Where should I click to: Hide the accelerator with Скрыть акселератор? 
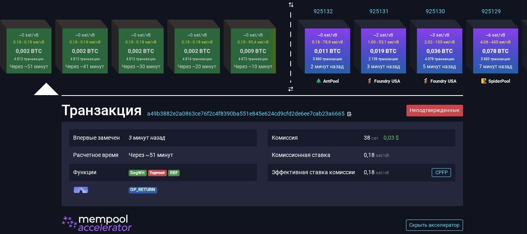pos(434,225)
